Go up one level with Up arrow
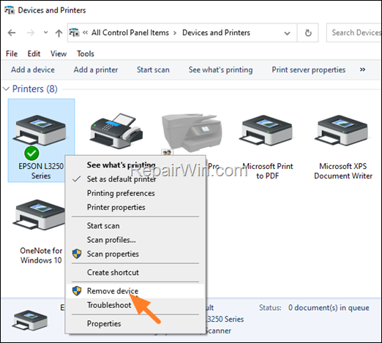The image size is (382, 343). tap(59, 33)
